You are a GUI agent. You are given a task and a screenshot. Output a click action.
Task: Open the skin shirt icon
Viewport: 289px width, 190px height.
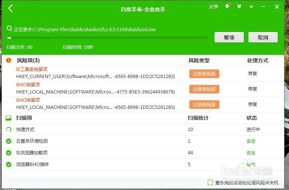239,7
